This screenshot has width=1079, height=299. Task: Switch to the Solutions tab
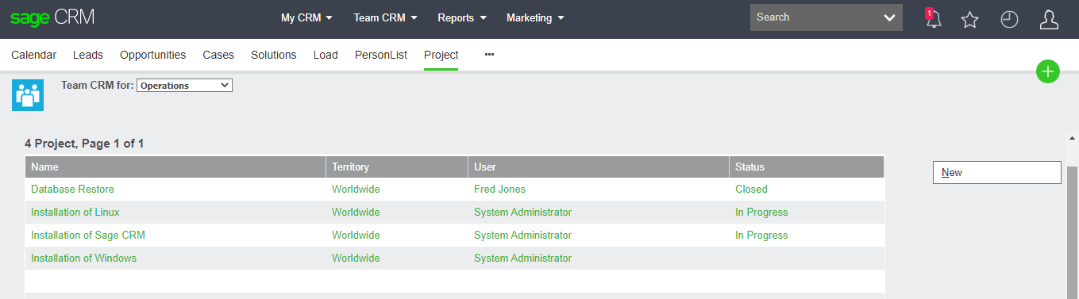(x=273, y=55)
